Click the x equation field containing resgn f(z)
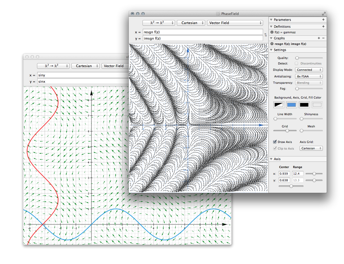Viewport: 344px width, 264px height. [x=203, y=32]
